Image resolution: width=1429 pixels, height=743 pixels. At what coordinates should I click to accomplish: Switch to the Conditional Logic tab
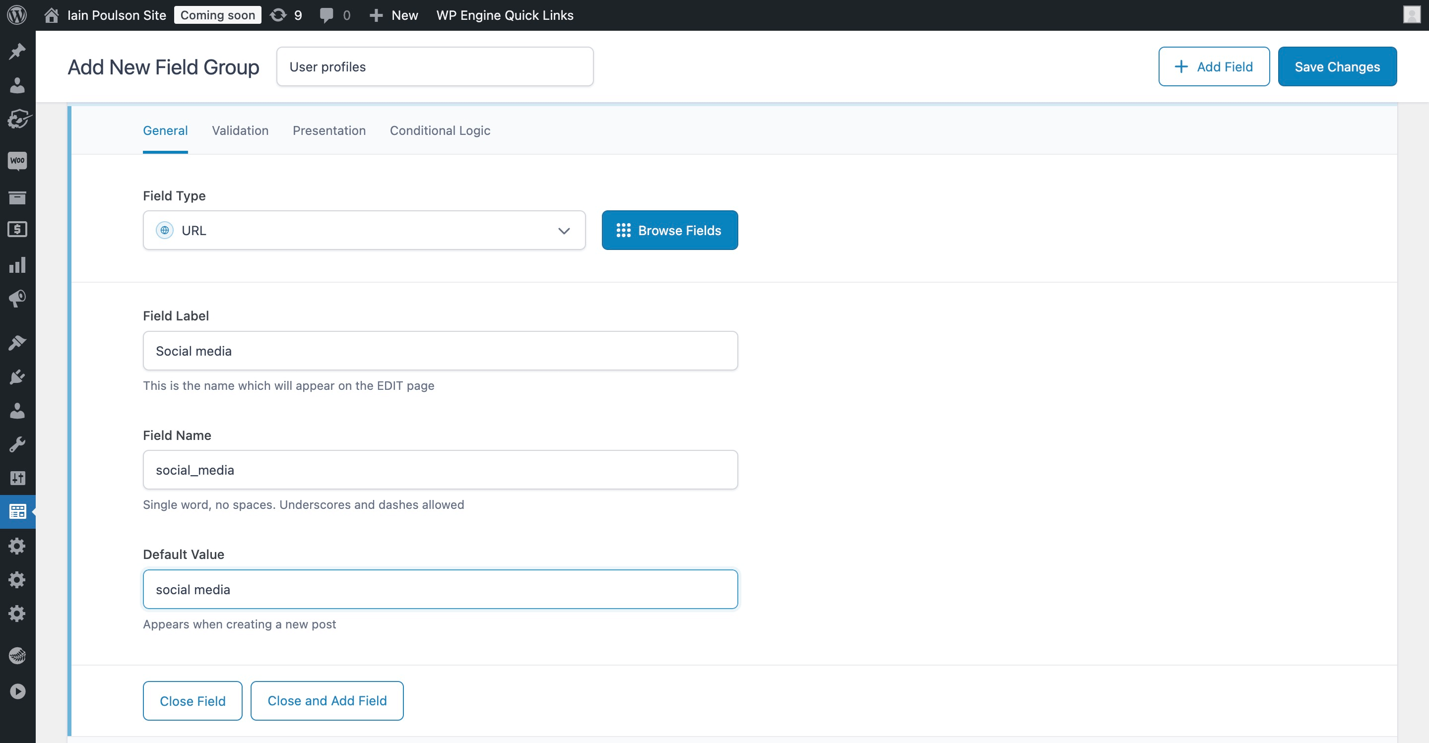pyautogui.click(x=440, y=130)
